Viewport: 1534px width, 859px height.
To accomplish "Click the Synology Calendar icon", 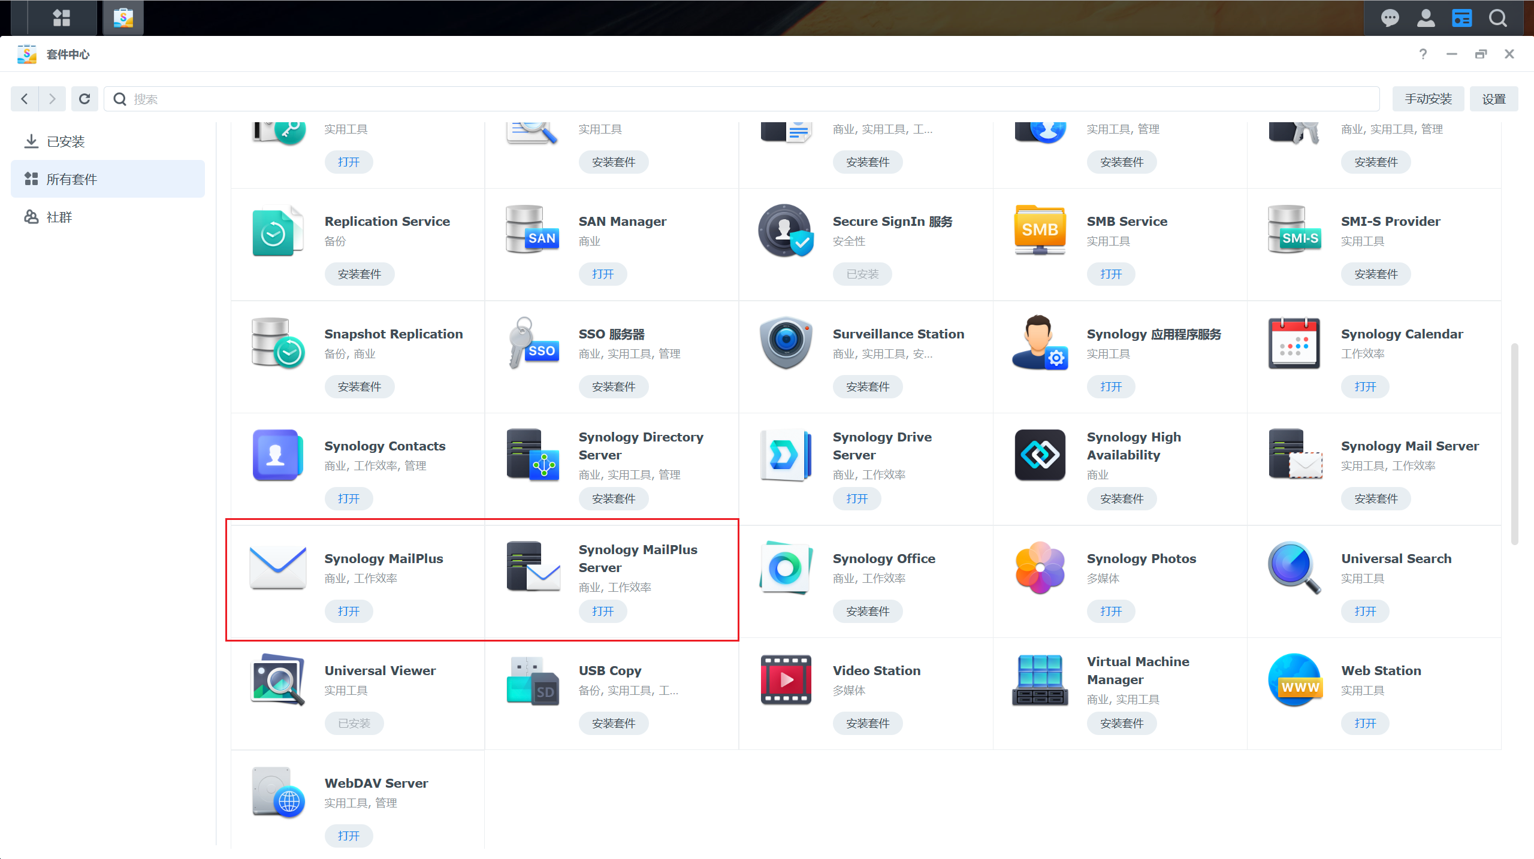I will coord(1294,343).
